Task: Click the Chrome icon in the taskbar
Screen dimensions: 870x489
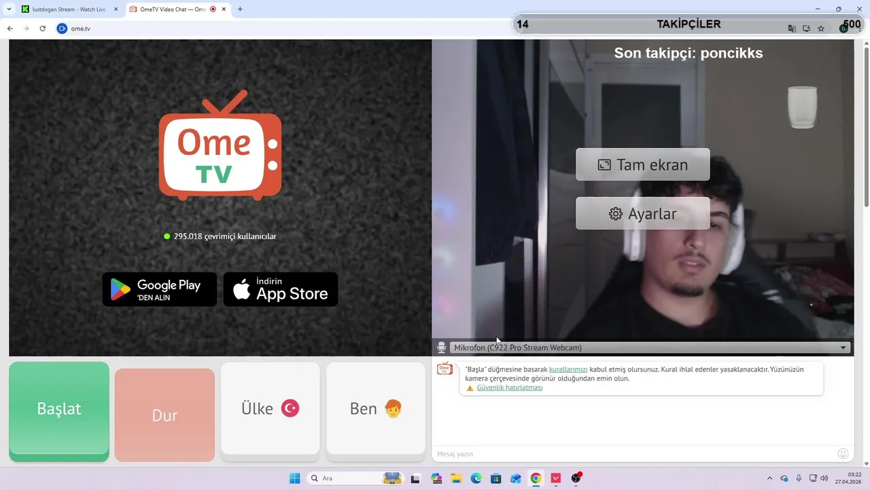Action: point(536,478)
